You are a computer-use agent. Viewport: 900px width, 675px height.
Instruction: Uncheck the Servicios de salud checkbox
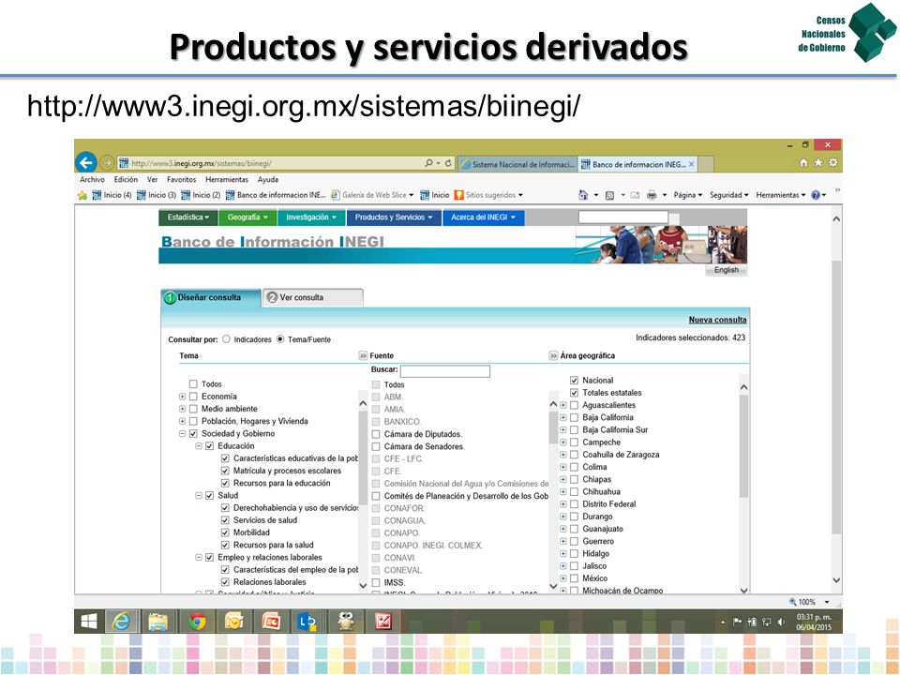tap(225, 520)
